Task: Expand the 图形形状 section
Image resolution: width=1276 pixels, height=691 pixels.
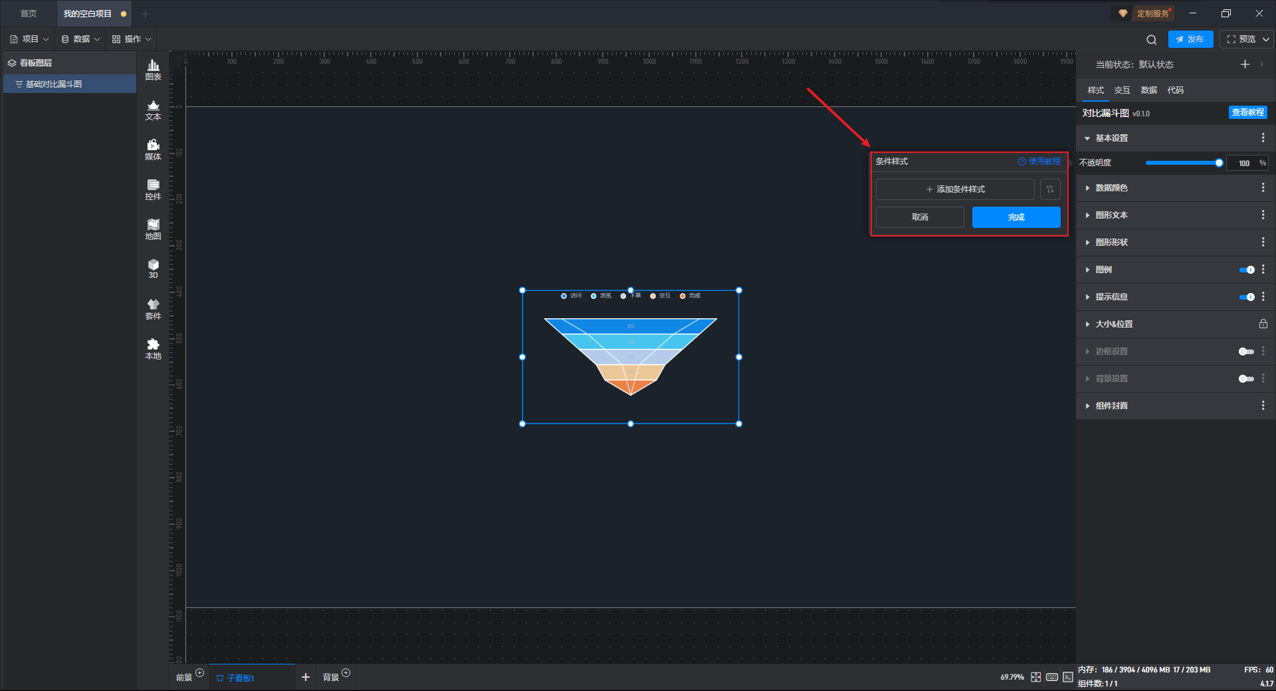Action: (x=1087, y=243)
